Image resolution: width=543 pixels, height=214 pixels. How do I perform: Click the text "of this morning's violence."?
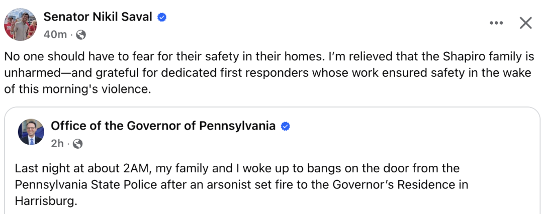tap(78, 89)
